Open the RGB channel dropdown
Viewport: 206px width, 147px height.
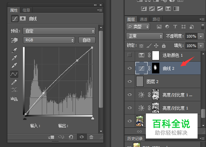click(x=49, y=40)
